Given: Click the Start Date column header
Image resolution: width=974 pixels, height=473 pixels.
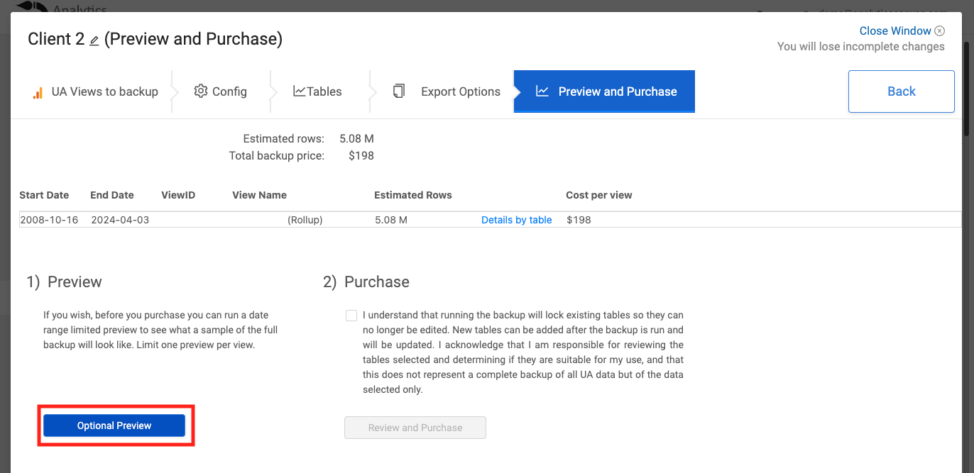Looking at the screenshot, I should [x=44, y=195].
